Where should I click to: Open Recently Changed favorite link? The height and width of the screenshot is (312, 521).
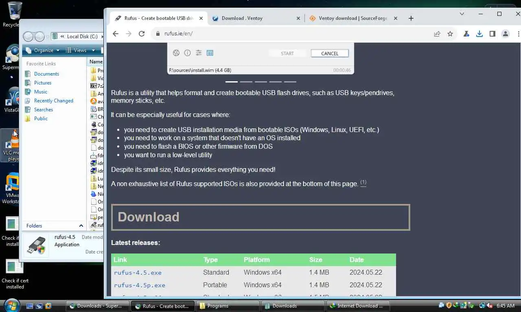[x=54, y=101]
